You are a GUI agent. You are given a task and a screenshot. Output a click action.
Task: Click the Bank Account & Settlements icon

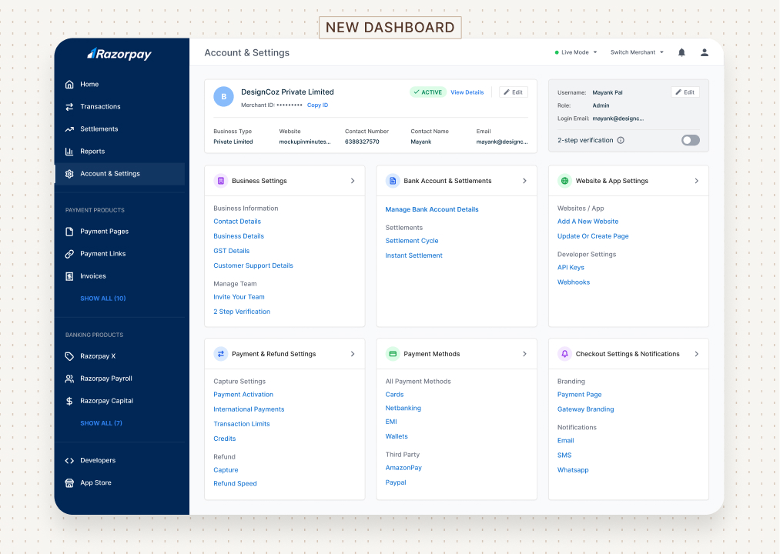coord(393,181)
